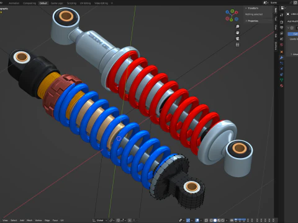Click the Scene name field

click(279, 2)
